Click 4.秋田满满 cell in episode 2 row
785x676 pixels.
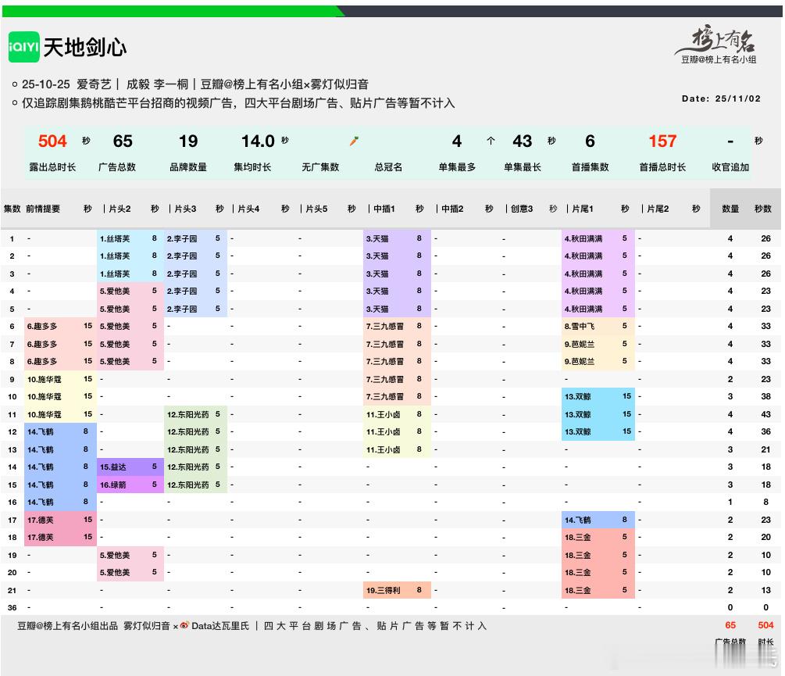(x=598, y=256)
